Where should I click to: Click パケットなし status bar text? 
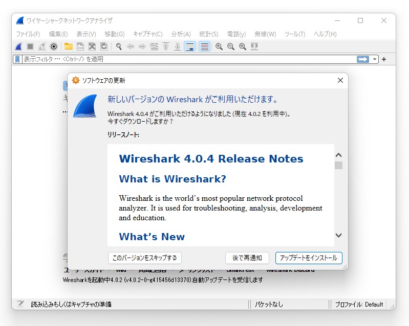tap(269, 305)
